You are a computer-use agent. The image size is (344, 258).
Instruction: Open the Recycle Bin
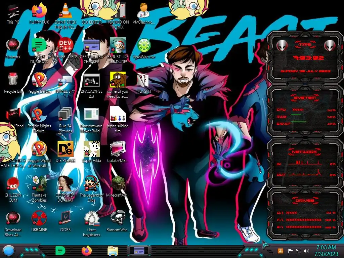point(13,83)
